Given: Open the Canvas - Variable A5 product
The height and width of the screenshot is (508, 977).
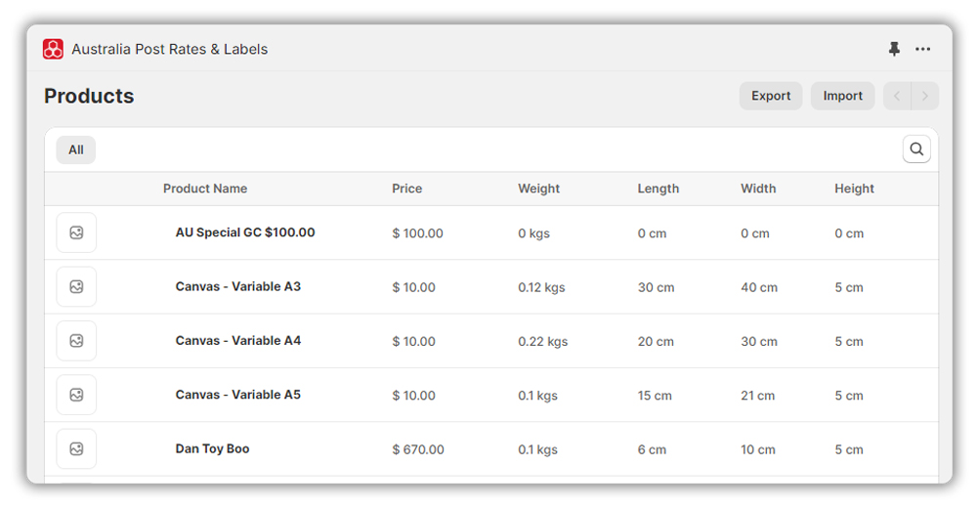Looking at the screenshot, I should pos(238,395).
